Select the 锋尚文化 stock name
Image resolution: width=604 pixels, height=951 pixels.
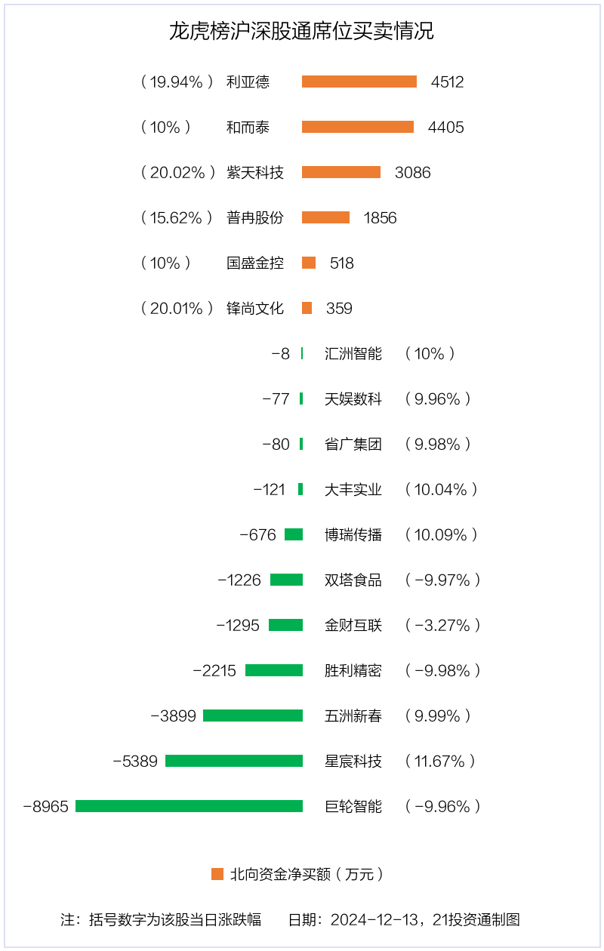pos(255,308)
